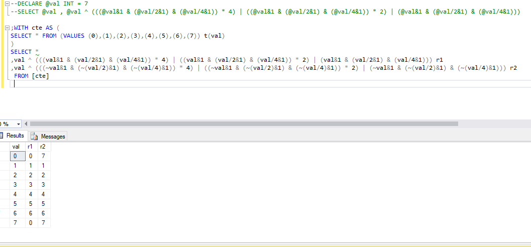Collapse the commented DECLARE code block
This screenshot has width=531, height=247.
click(6, 4)
